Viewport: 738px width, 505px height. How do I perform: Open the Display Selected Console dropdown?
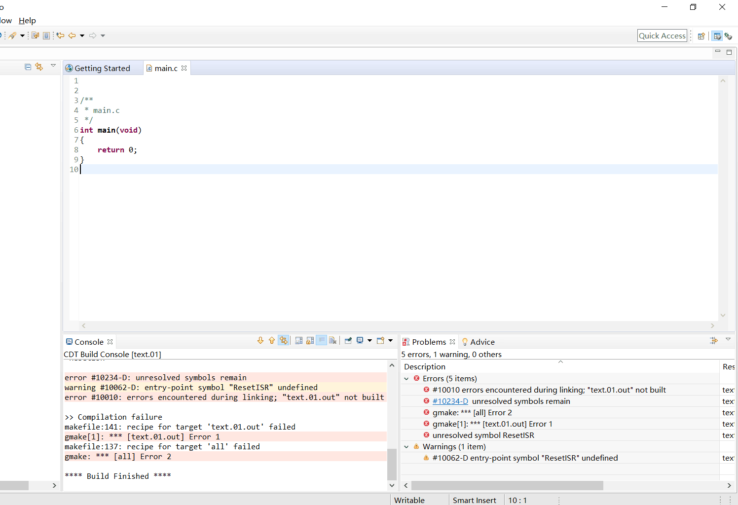tap(369, 340)
